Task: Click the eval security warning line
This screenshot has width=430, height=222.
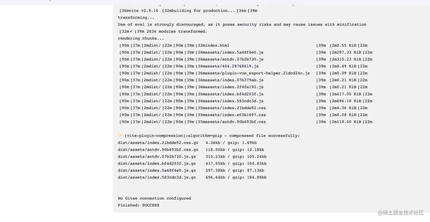Action: click(242, 24)
